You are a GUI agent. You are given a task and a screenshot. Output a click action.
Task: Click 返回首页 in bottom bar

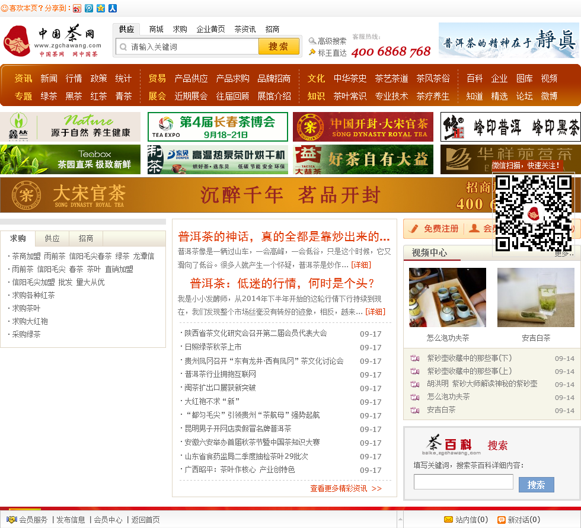point(146,520)
